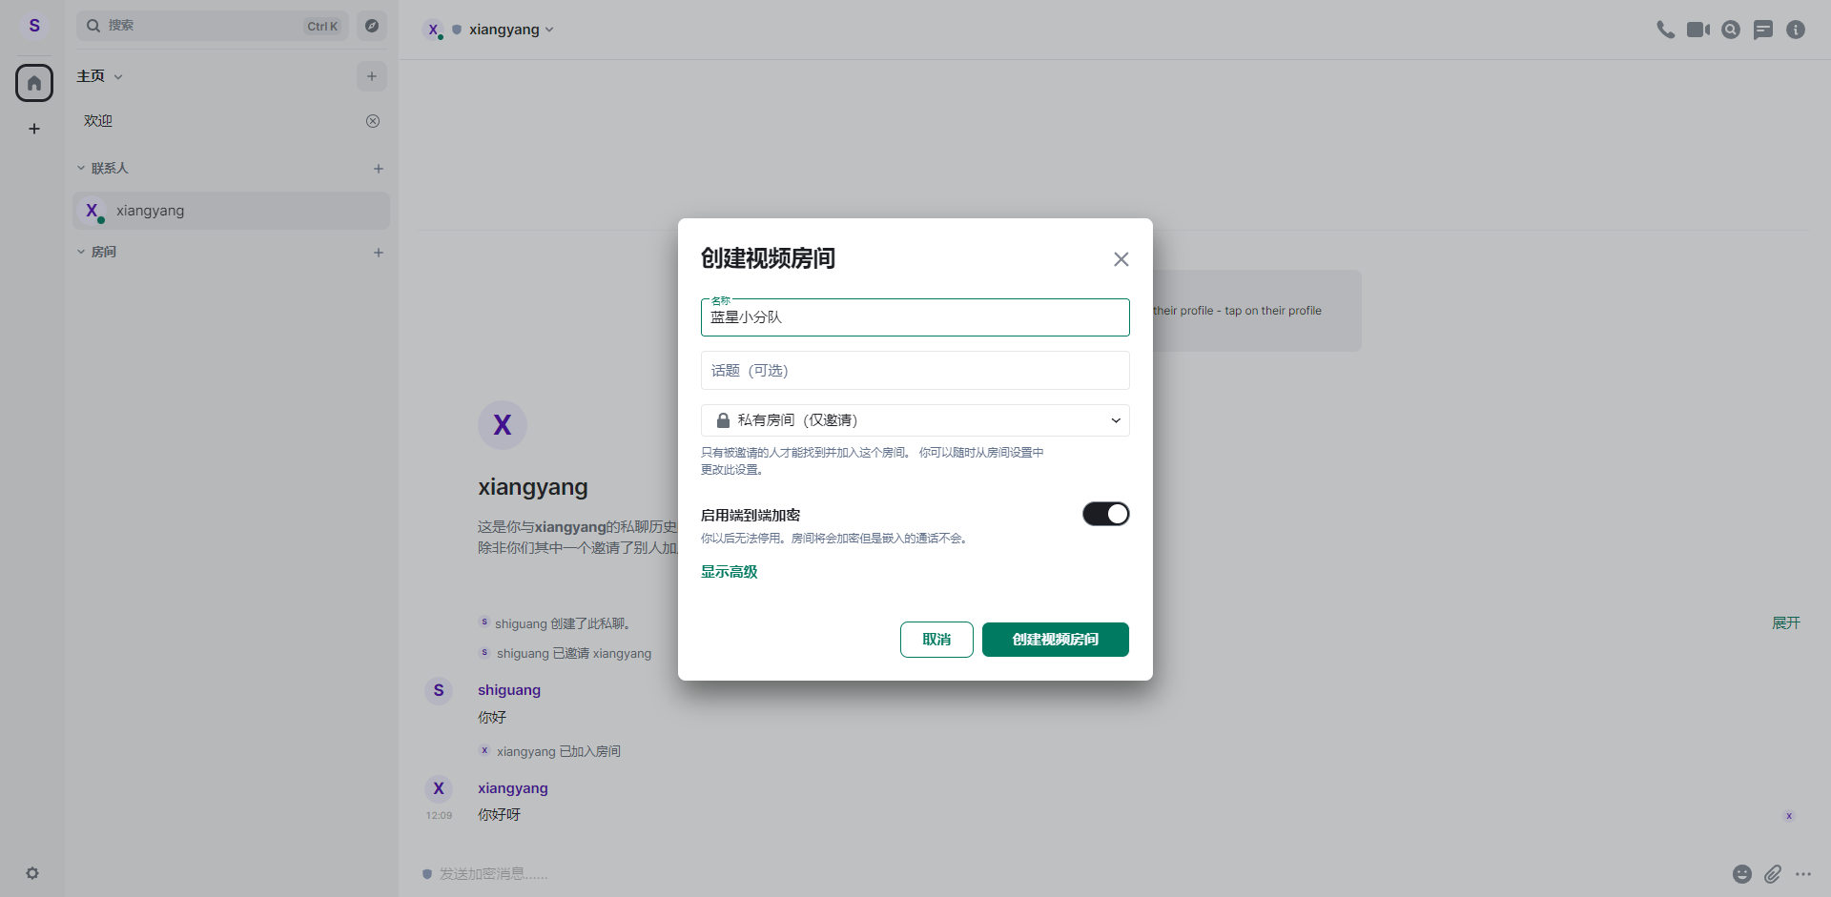Open the room search icon in header
The height and width of the screenshot is (897, 1831).
pos(1731,30)
